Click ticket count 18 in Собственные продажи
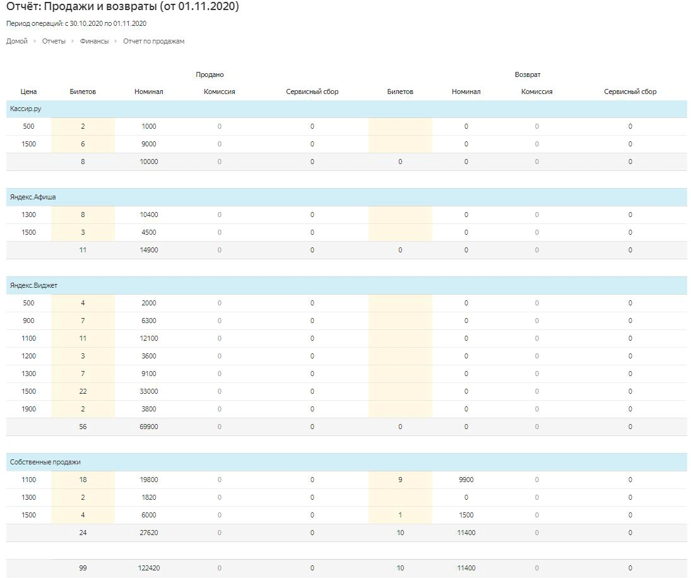The height and width of the screenshot is (578, 691). (x=83, y=480)
